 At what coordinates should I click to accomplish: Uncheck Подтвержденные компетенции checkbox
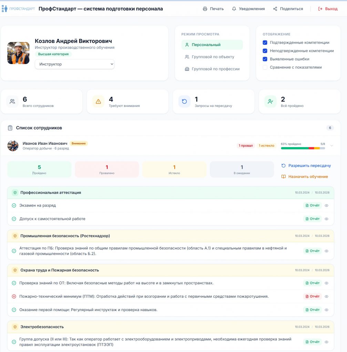click(265, 43)
